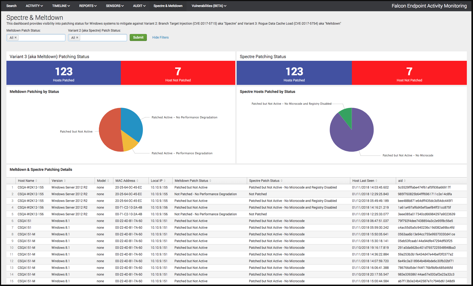Image resolution: width=473 pixels, height=286 pixels.
Task: Click aid 983e339386144ae57e000af2e23a32c3
Action: click(x=426, y=274)
